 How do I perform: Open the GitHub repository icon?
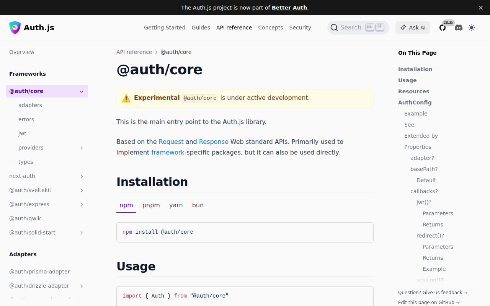point(443,28)
